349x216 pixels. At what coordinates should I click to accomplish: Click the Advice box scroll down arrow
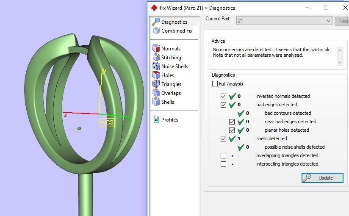coord(340,63)
